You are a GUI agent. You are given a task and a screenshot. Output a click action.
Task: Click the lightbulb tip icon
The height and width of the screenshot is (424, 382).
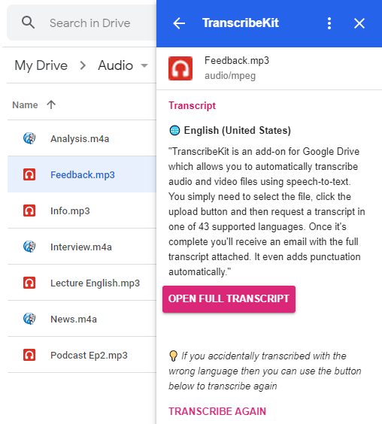(x=173, y=356)
